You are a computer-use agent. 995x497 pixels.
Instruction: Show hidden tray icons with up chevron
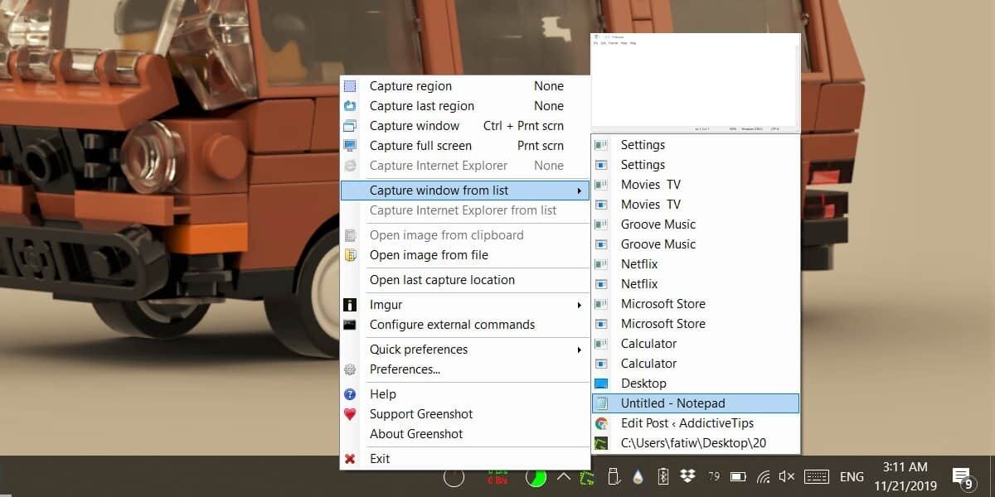pyautogui.click(x=563, y=477)
